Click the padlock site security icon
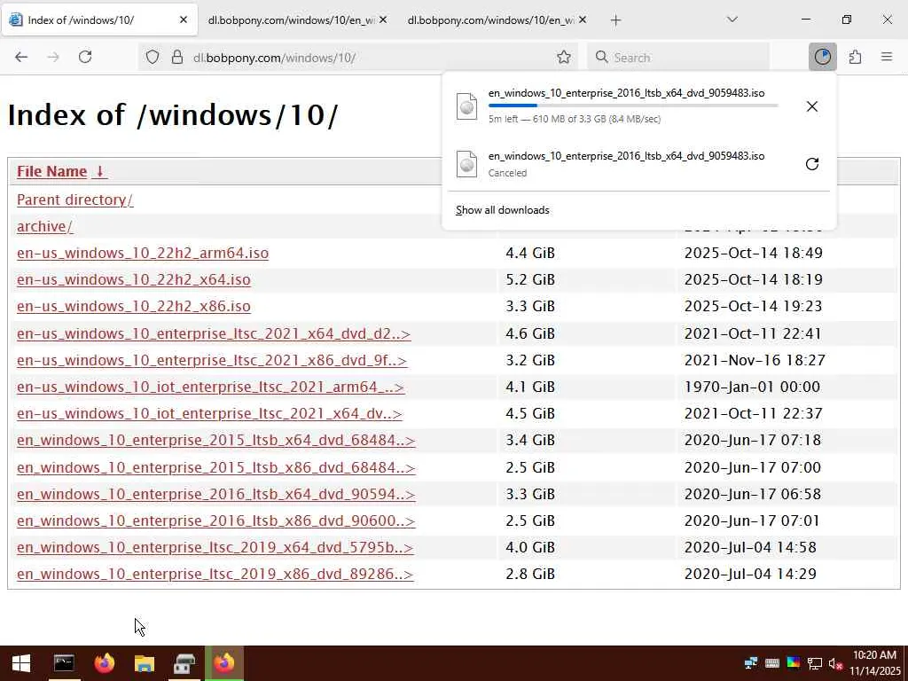This screenshot has height=681, width=908. click(x=177, y=58)
